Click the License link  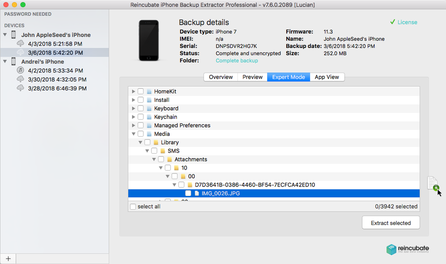[x=407, y=22]
